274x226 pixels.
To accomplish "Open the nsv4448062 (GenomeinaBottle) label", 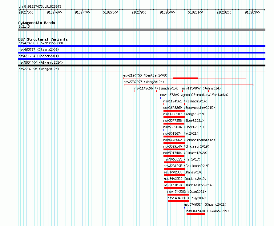I will (x=189, y=140).
